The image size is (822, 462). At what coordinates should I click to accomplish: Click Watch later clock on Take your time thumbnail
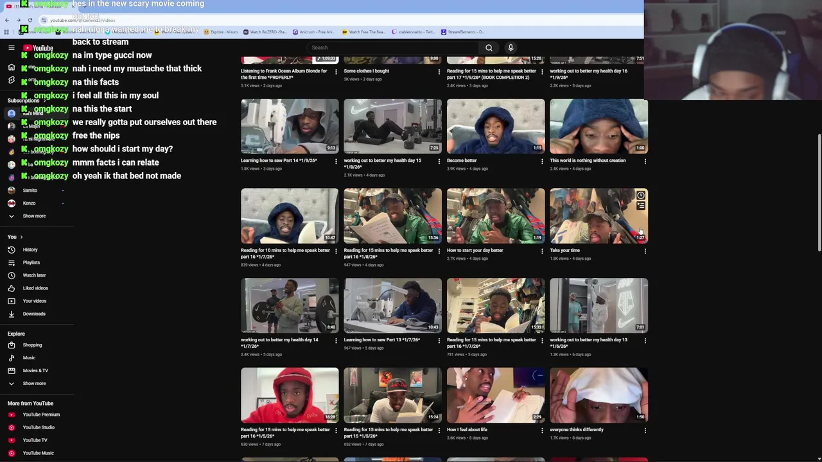[x=640, y=196]
